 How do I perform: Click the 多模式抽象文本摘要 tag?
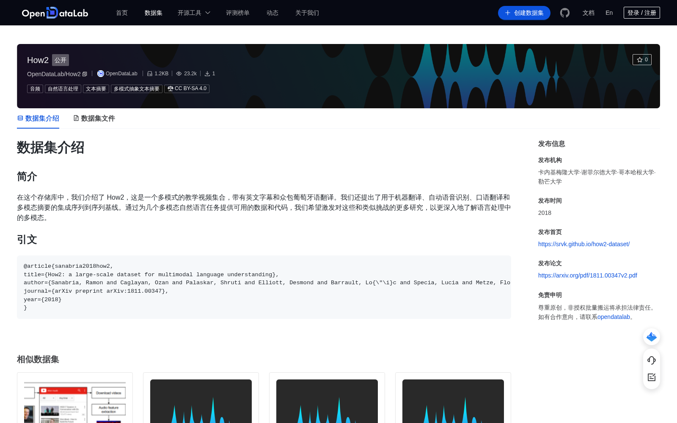tap(137, 89)
